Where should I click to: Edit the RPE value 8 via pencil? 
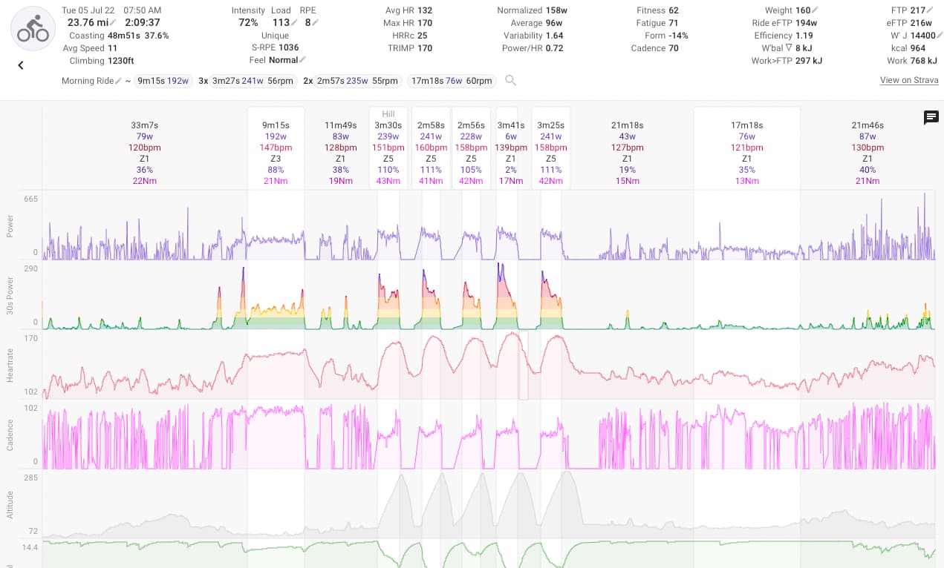[316, 23]
